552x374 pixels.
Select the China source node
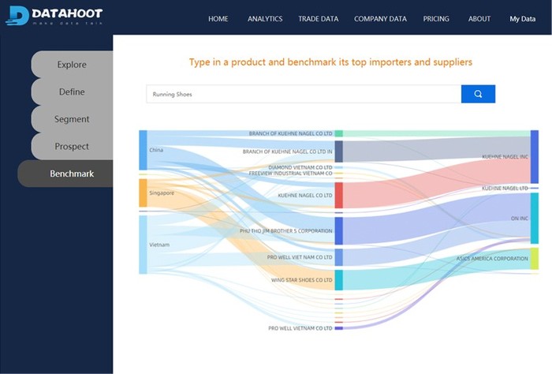click(x=143, y=150)
